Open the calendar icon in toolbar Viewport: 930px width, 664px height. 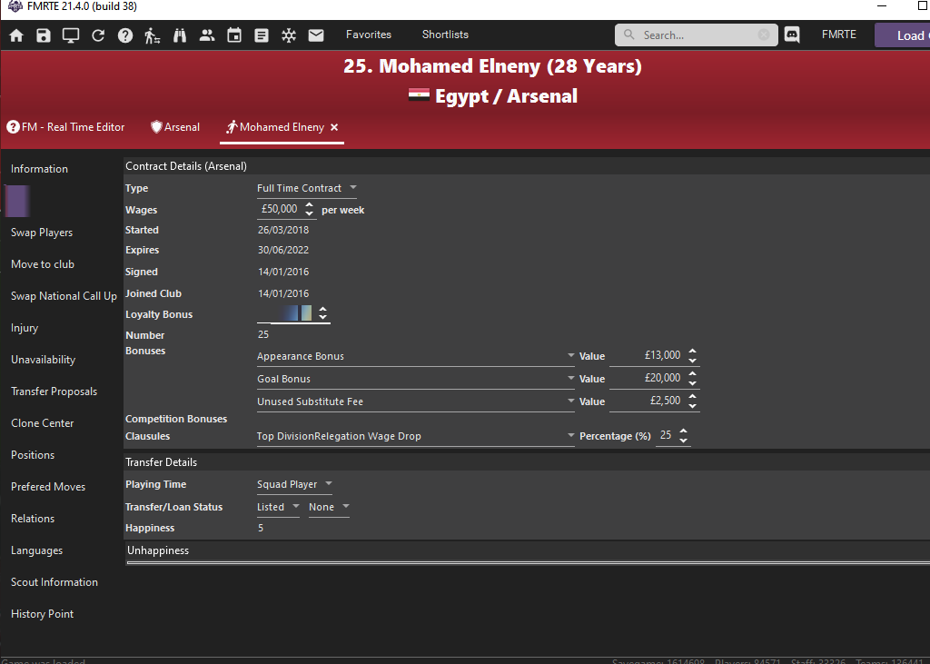click(x=234, y=35)
